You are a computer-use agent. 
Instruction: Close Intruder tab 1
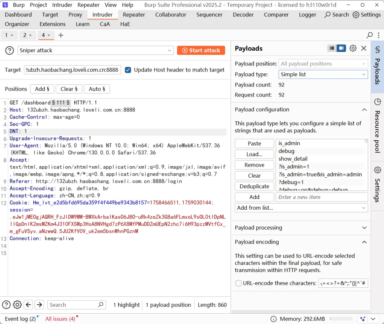pyautogui.click(x=12, y=35)
